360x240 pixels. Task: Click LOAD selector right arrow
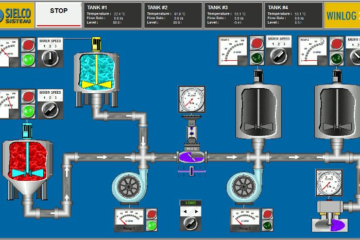195,211
